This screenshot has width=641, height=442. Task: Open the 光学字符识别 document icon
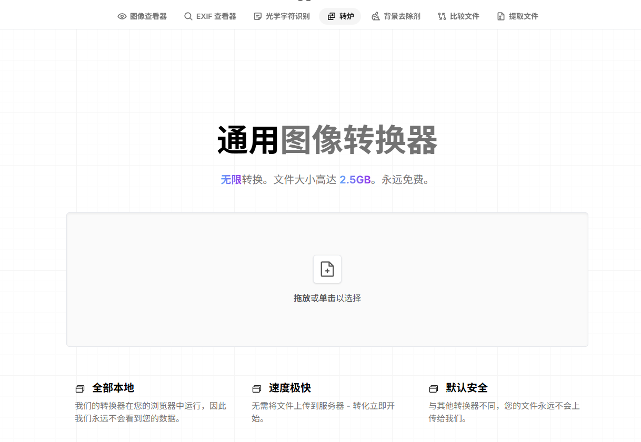[256, 16]
